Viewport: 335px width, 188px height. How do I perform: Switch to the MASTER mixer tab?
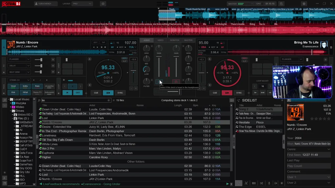click(x=188, y=40)
